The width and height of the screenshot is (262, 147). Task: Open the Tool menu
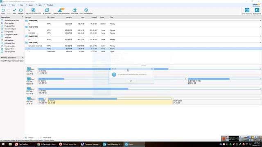point(22,5)
